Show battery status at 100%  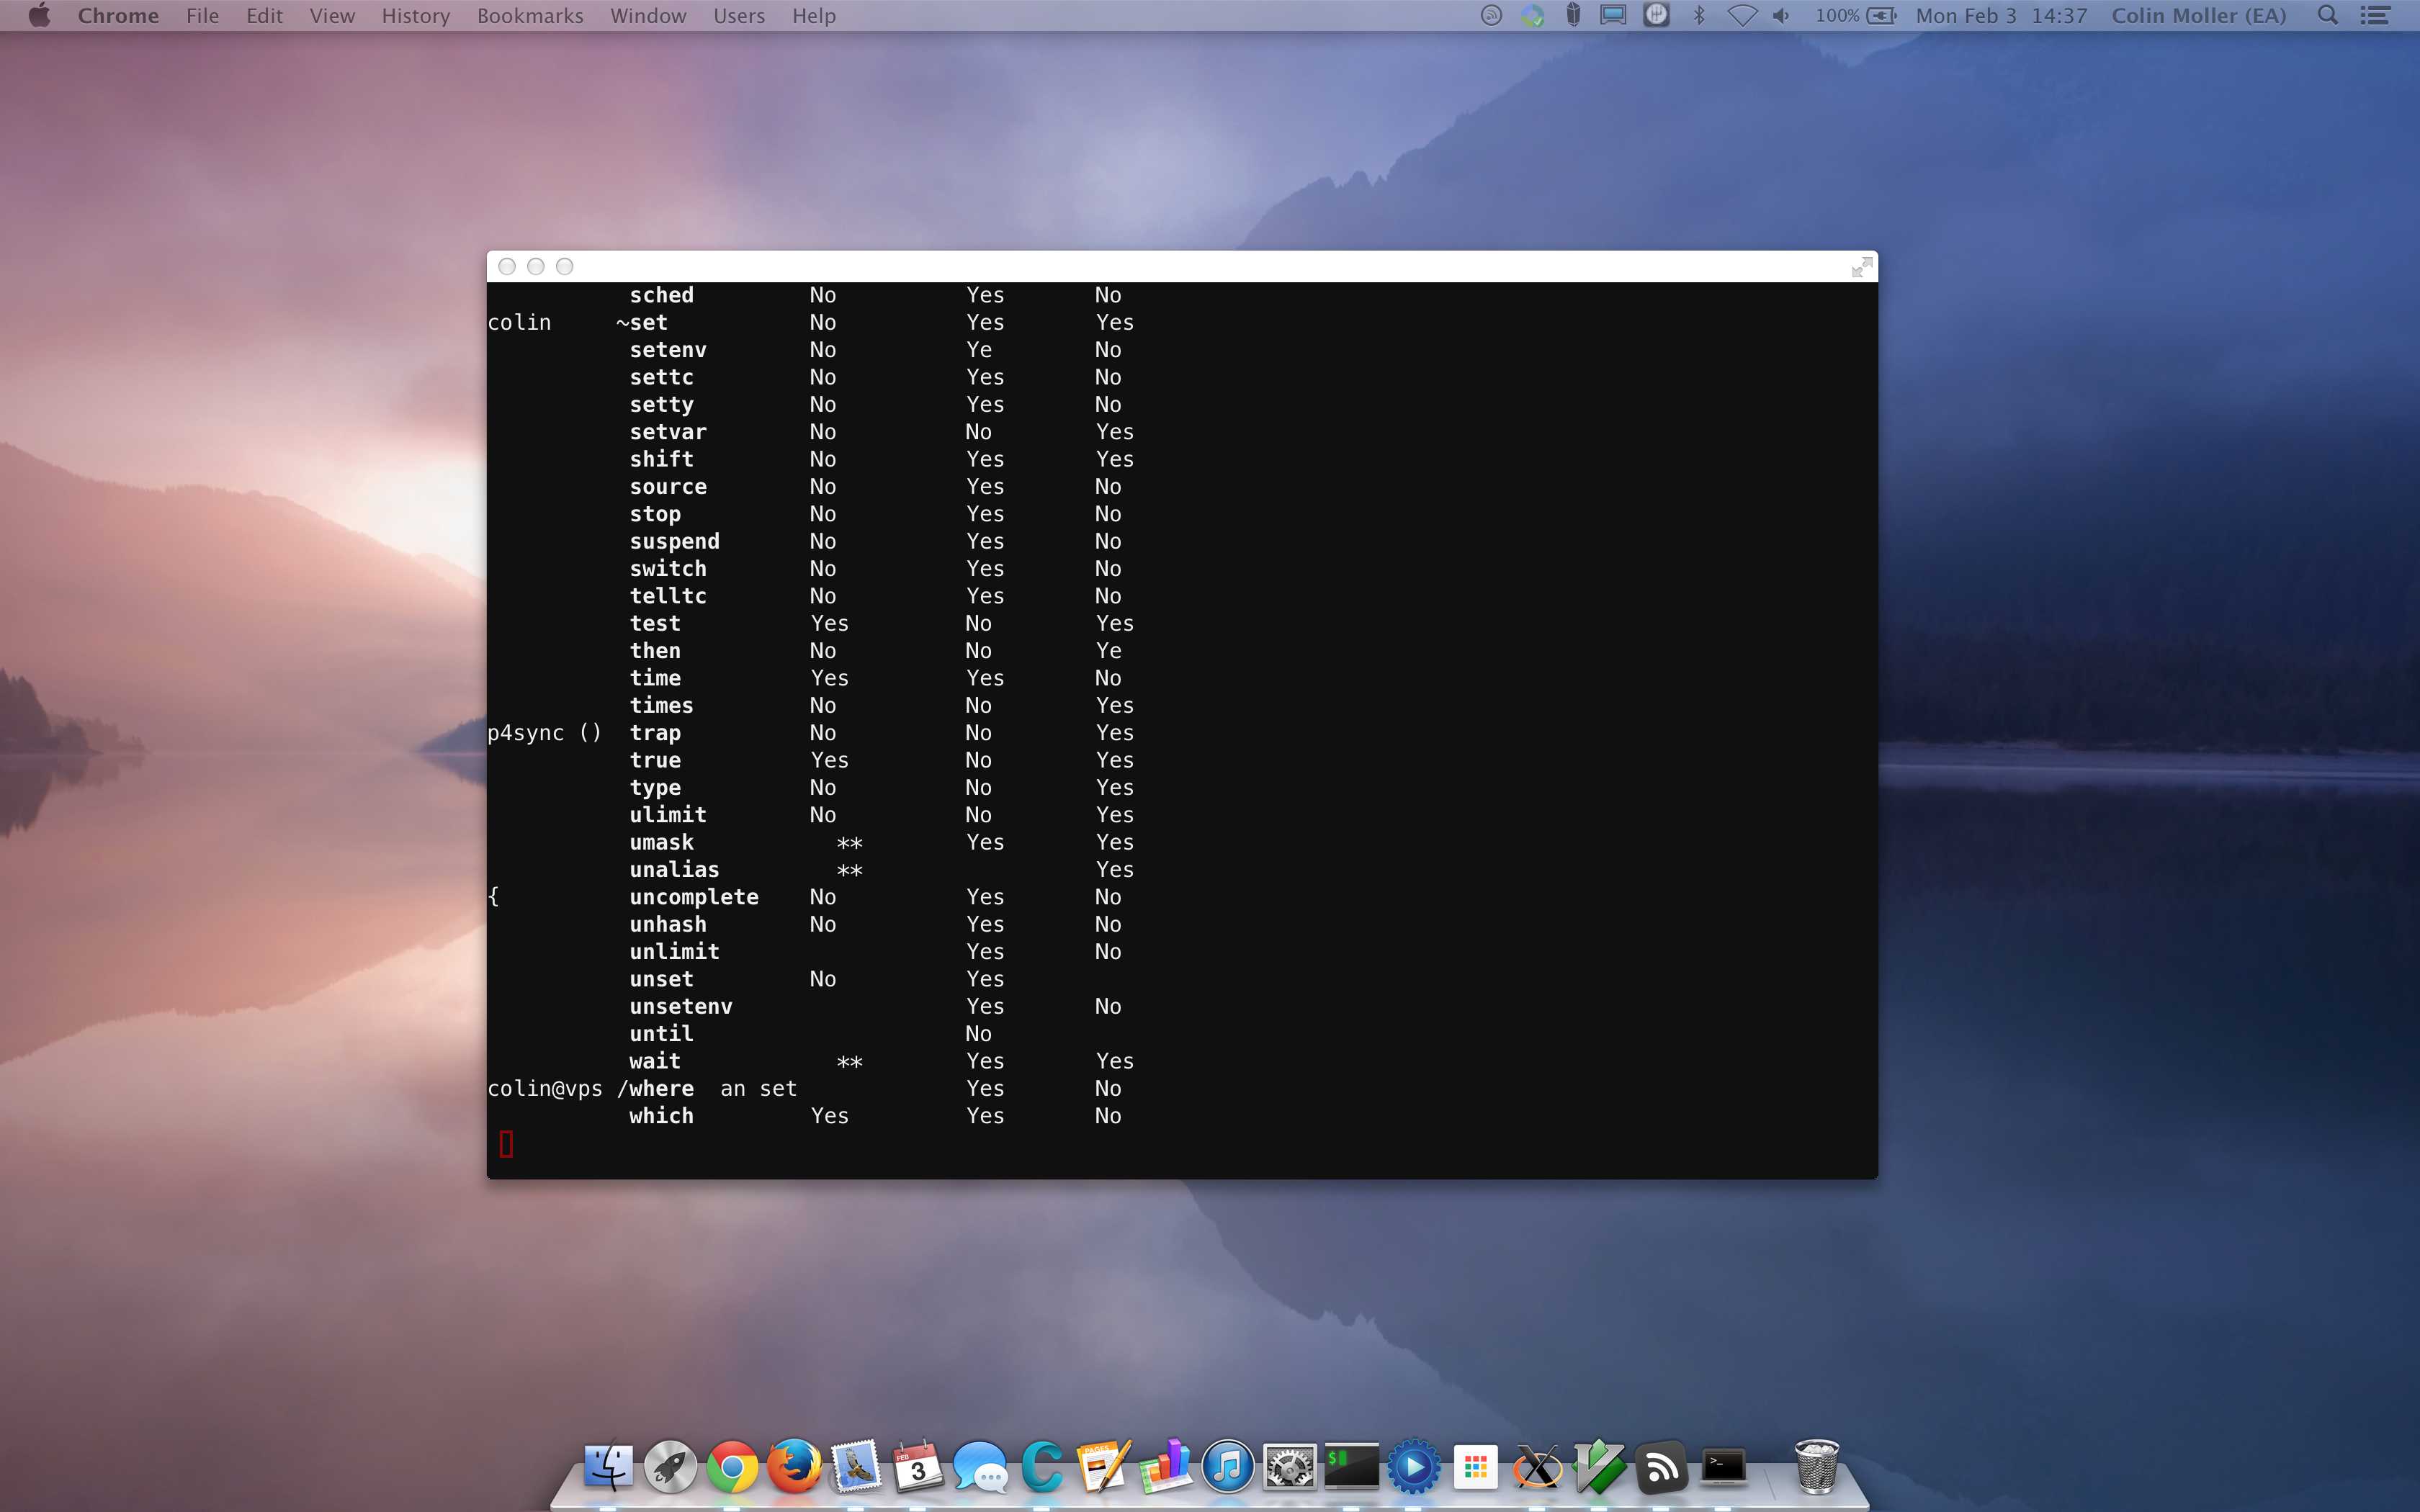pyautogui.click(x=1857, y=15)
